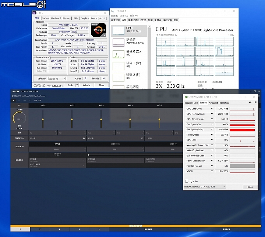
Task: Select Disk 1 (D:) thumbnail in Task Manager
Action: (x=118, y=66)
